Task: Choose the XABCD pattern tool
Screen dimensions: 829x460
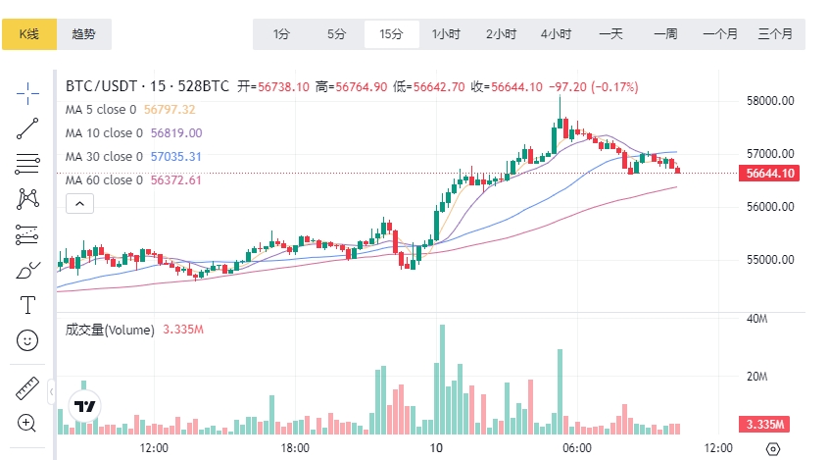Action: click(x=27, y=198)
